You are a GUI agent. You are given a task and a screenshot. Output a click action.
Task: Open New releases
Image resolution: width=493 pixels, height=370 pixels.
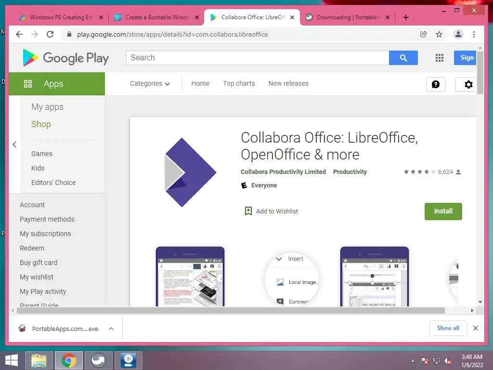pos(288,83)
